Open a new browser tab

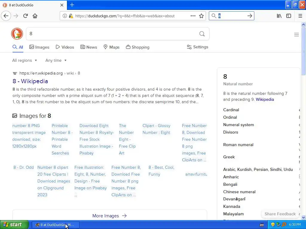(72, 5)
